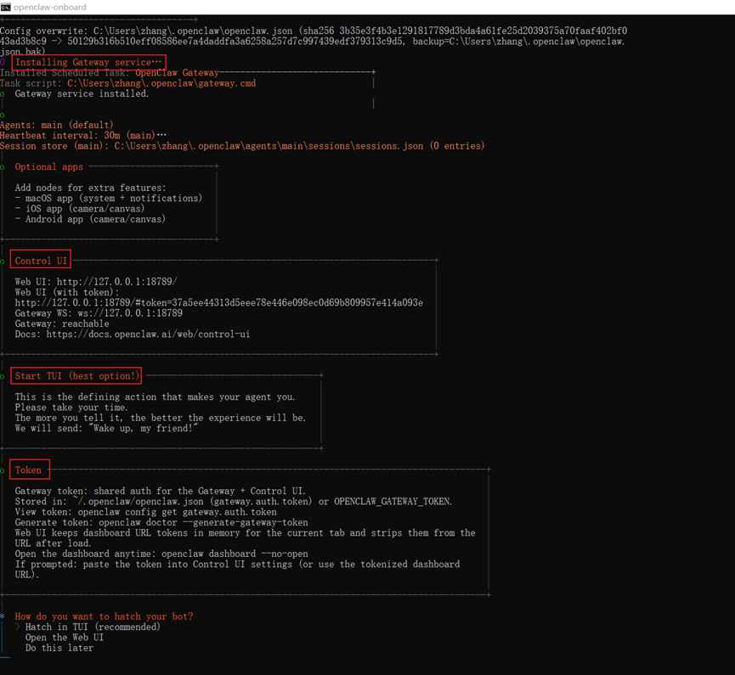
Task: Click the Start TUI (best option!) heading
Action: click(76, 376)
